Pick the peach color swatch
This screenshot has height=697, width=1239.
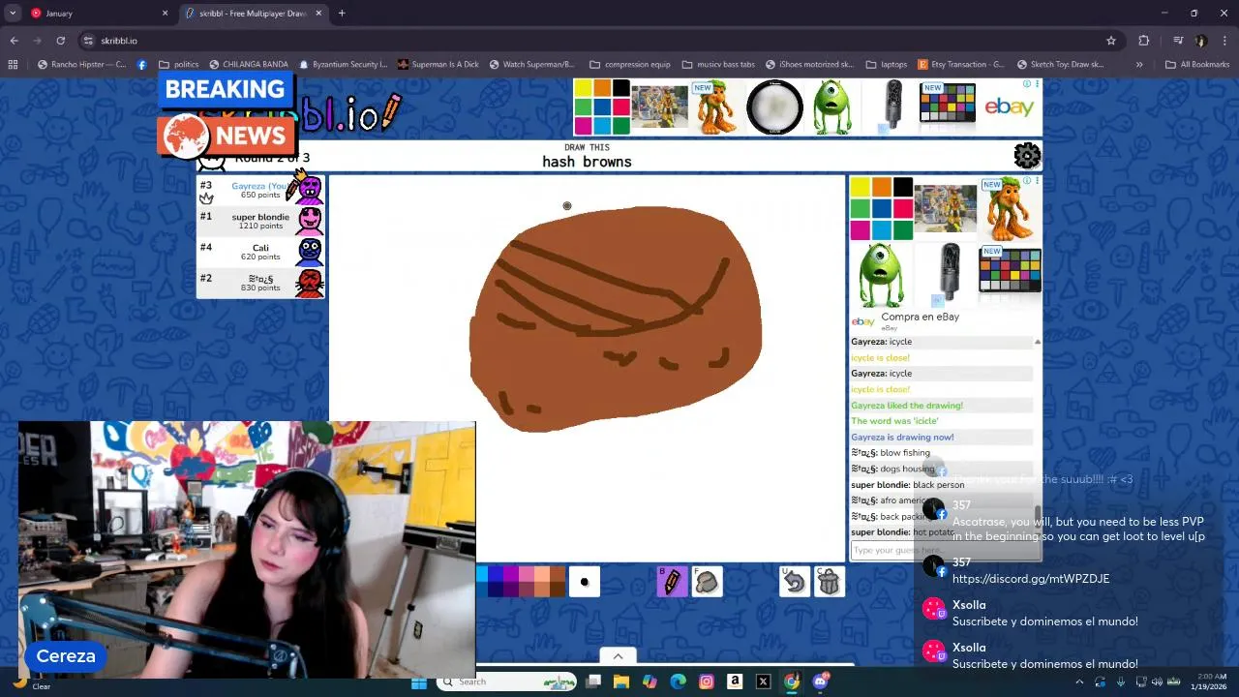point(542,574)
